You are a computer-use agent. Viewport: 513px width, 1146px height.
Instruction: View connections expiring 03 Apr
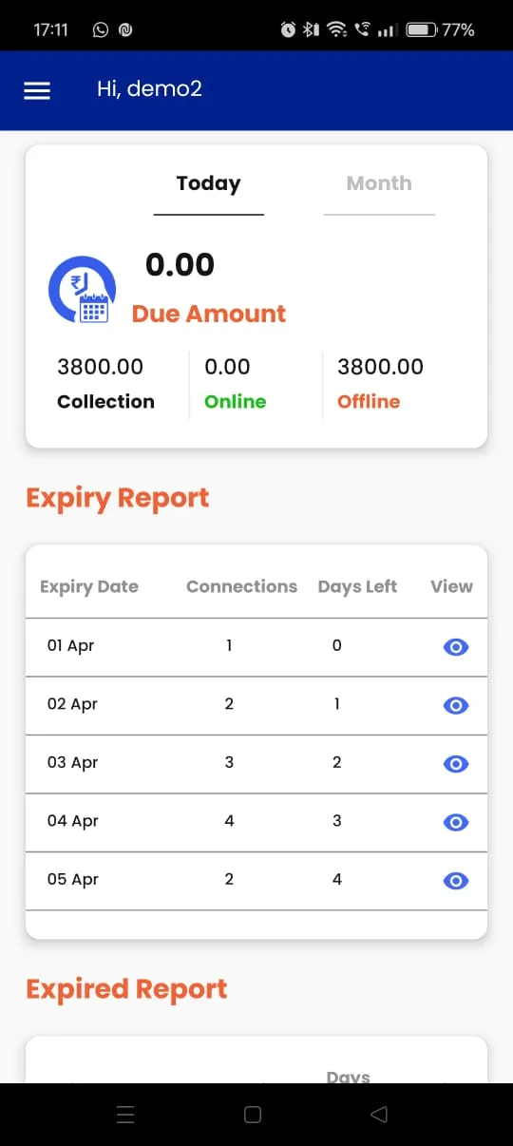click(x=456, y=764)
